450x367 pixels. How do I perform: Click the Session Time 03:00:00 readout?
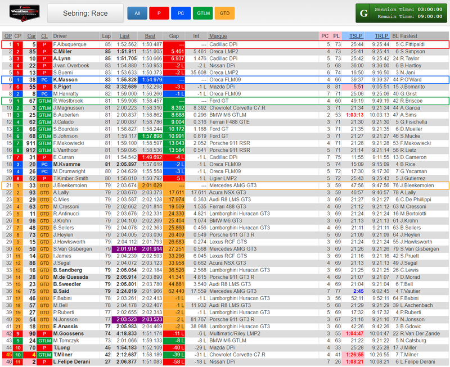(408, 10)
